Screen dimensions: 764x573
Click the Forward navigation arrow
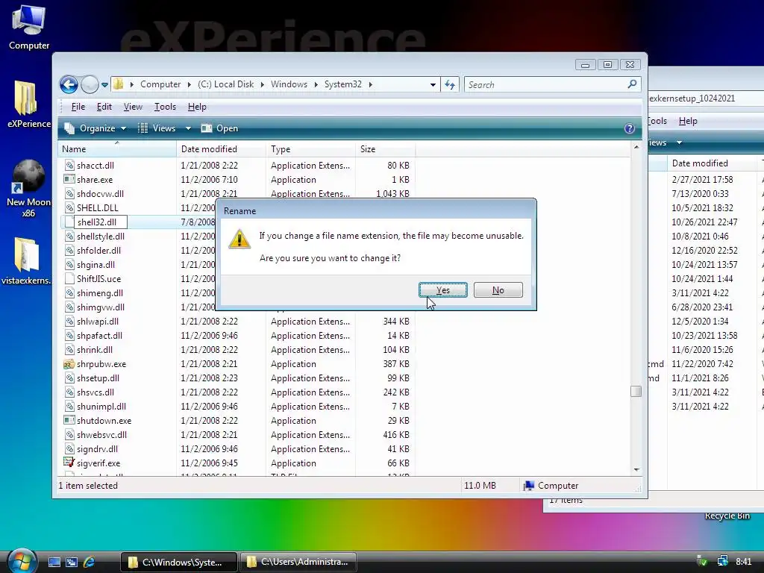[90, 85]
